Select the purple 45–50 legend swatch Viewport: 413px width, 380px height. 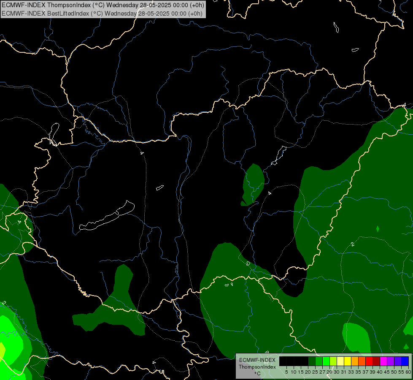point(391,361)
